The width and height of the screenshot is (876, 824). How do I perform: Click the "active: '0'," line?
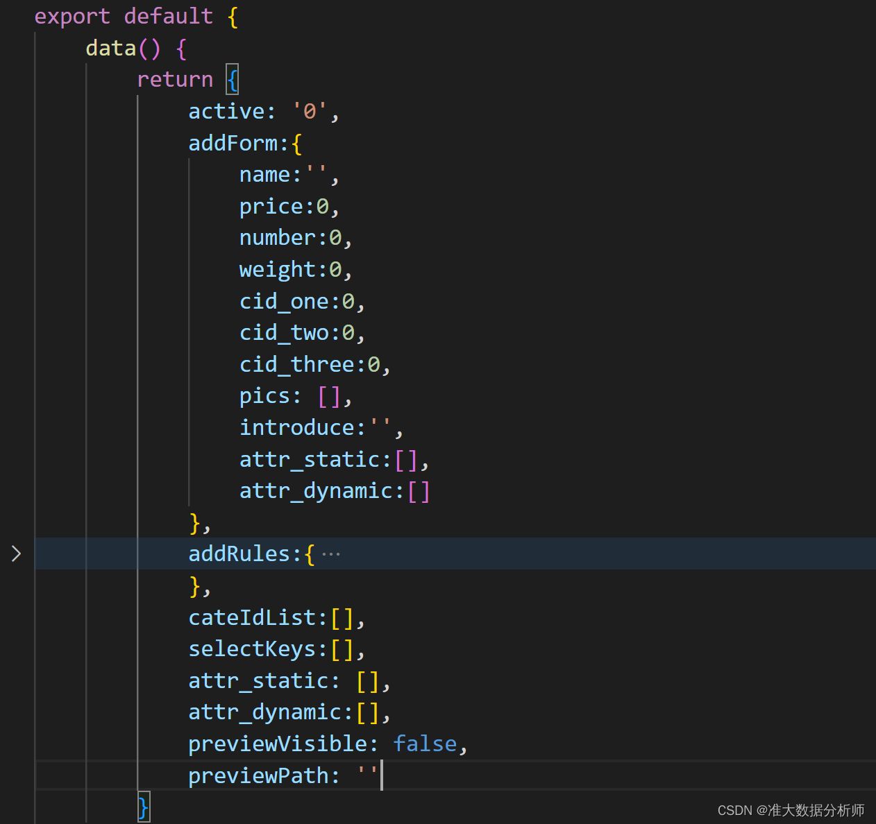pyautogui.click(x=264, y=111)
